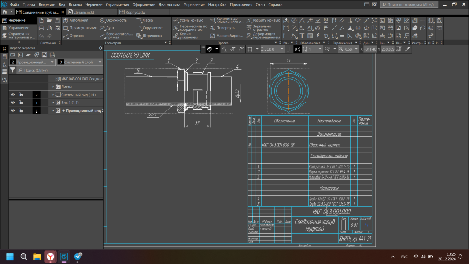Toggle the snapping magnet button
469x264 pixels.
tap(210, 49)
